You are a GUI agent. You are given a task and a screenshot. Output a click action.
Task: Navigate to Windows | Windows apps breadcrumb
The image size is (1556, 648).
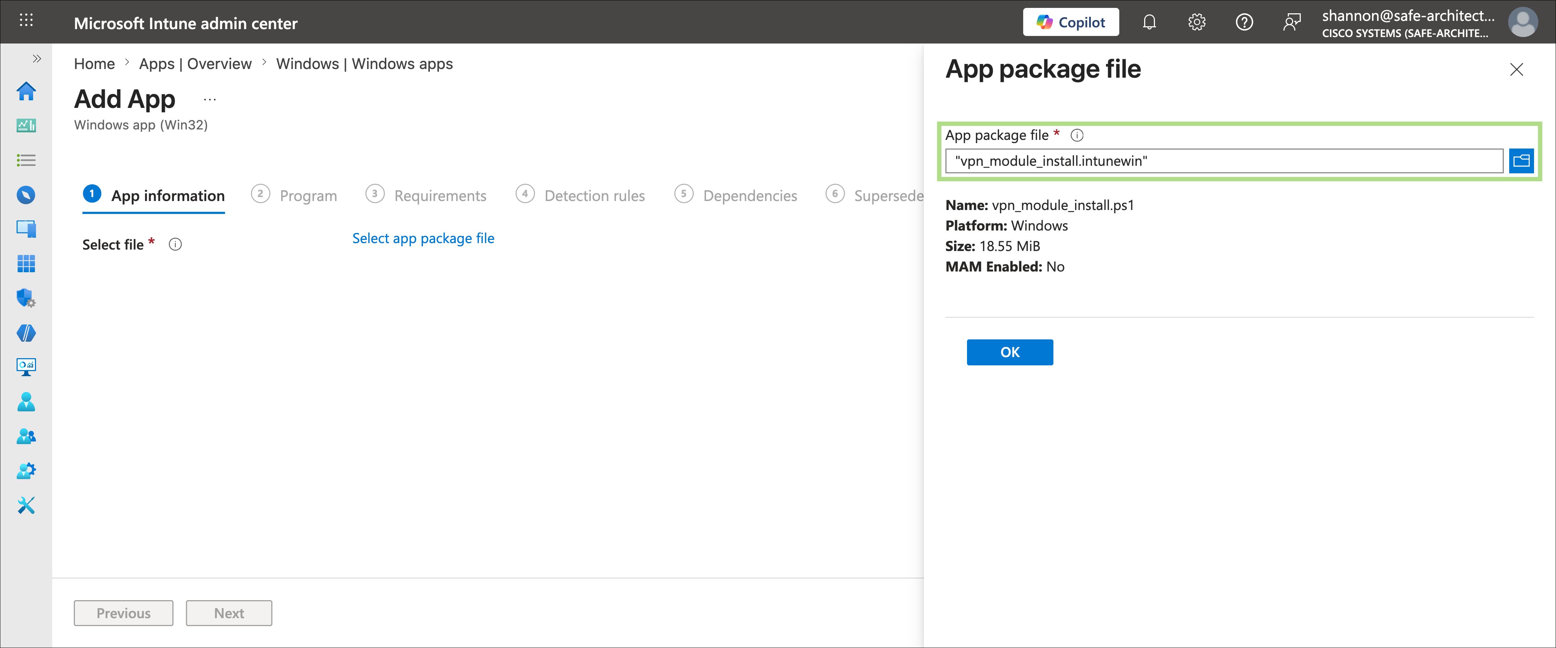click(364, 64)
